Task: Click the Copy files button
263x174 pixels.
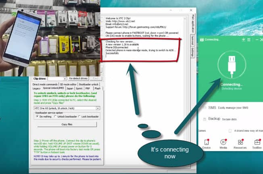Action: point(67,124)
